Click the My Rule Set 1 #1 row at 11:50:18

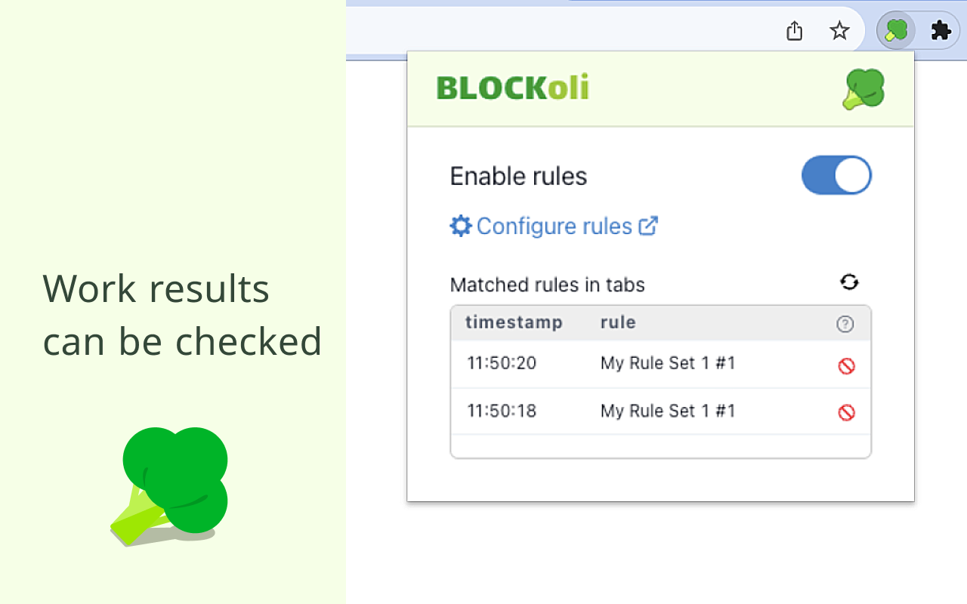668,411
